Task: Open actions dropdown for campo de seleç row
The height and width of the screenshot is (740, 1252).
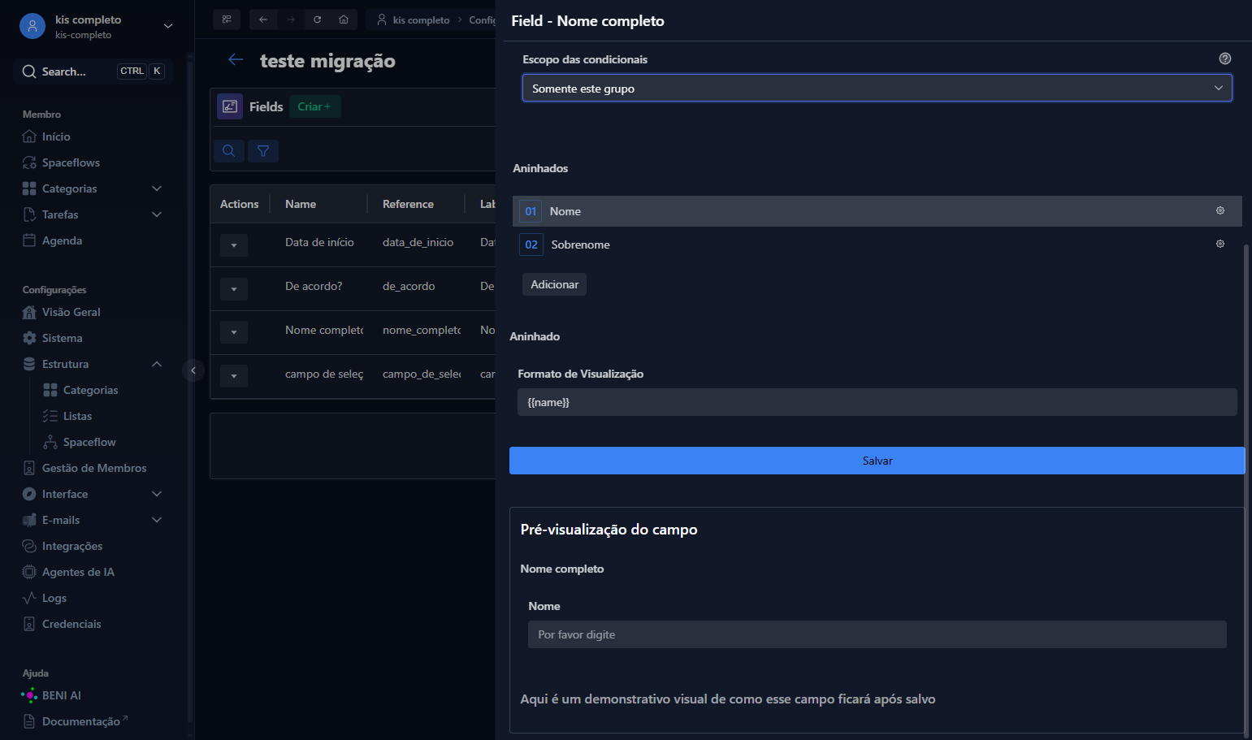Action: coord(234,376)
